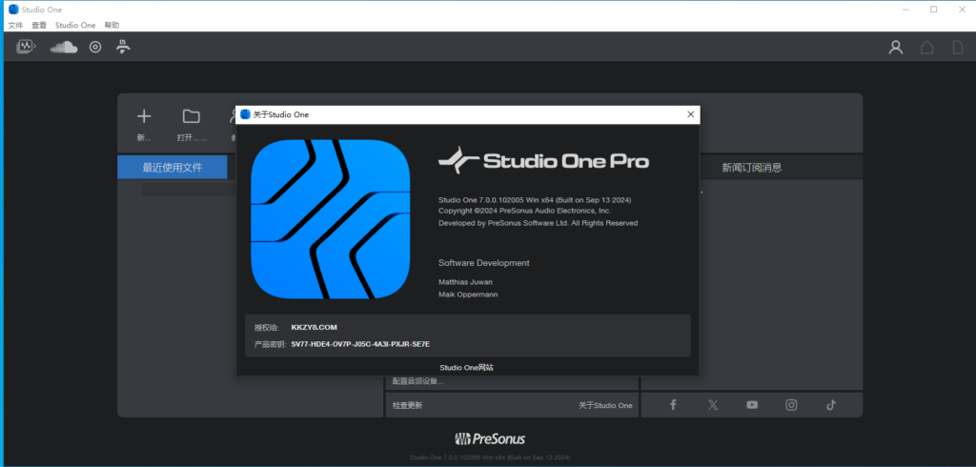
Task: Open the 查看 menu
Action: tap(39, 26)
